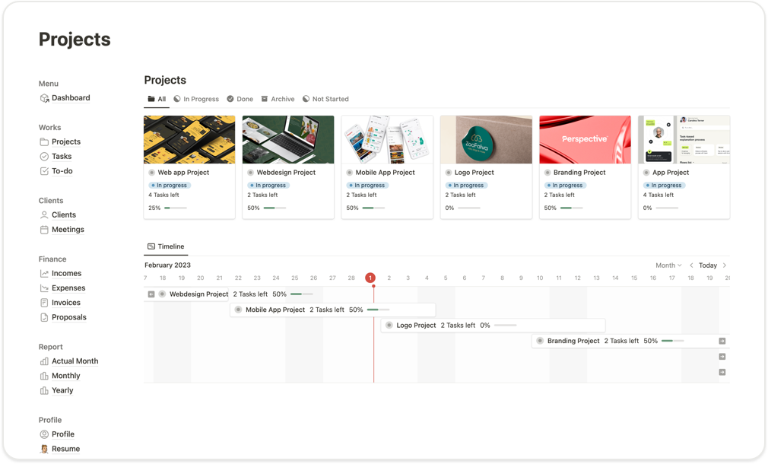Open the Dashboard from the sidebar
Image resolution: width=768 pixels, height=464 pixels.
coord(71,97)
